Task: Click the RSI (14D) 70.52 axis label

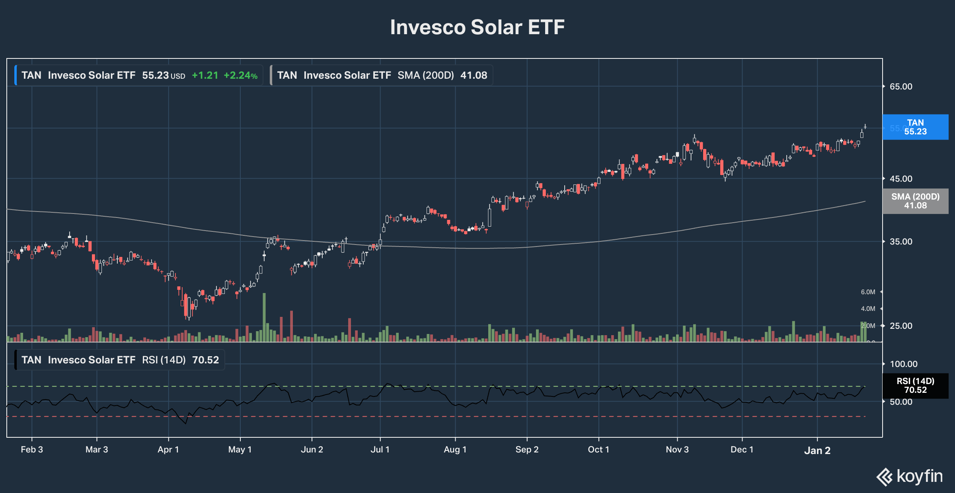Action: [x=915, y=386]
